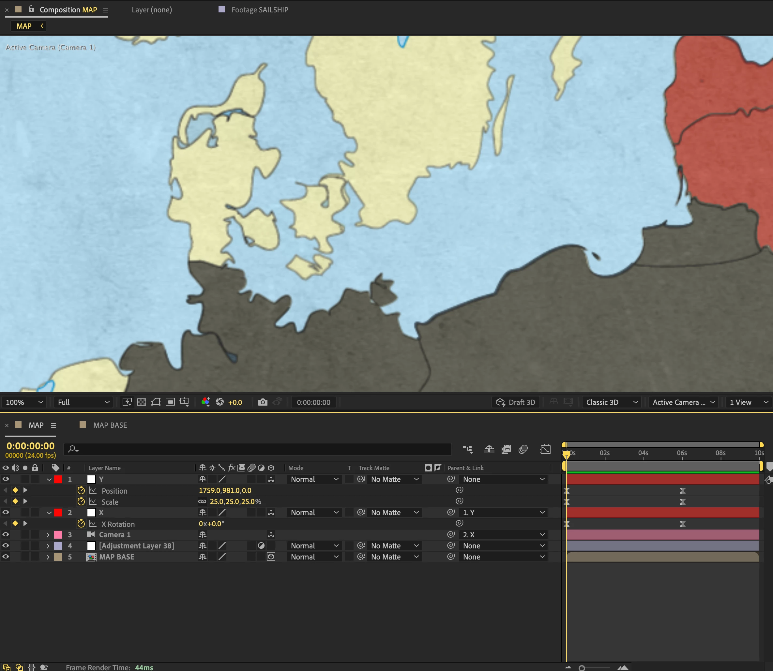Open the composition mini-flowchart icon
Screen dimensions: 773x671
click(x=467, y=449)
